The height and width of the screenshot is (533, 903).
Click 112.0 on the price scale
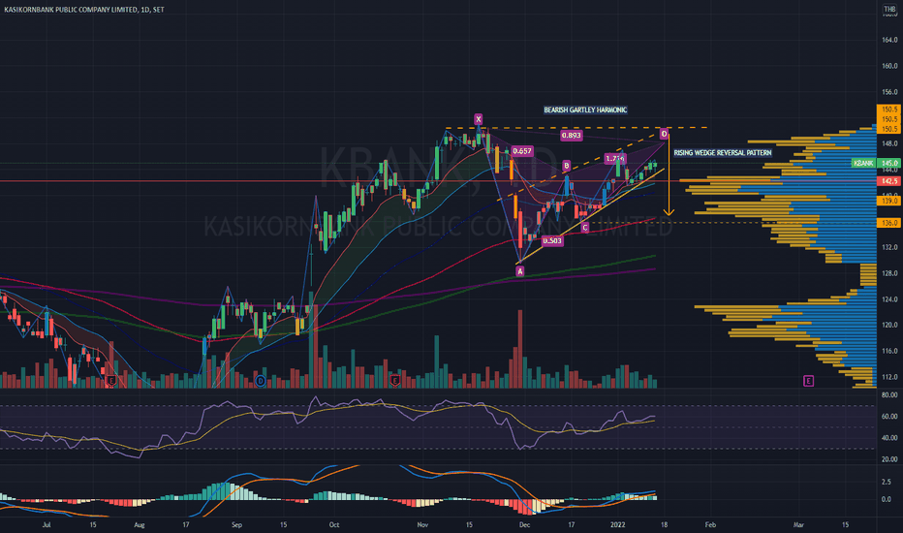[x=889, y=377]
